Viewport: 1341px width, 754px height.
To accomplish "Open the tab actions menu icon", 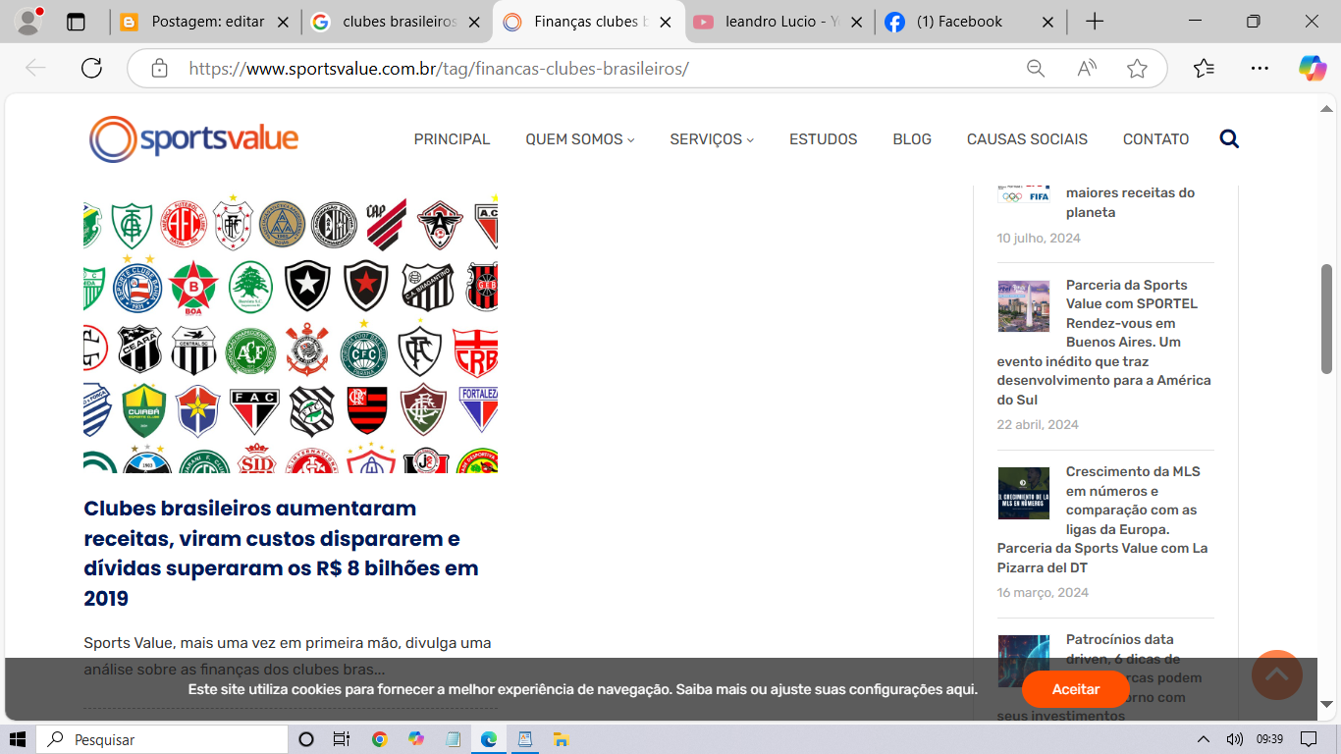I will point(76,22).
